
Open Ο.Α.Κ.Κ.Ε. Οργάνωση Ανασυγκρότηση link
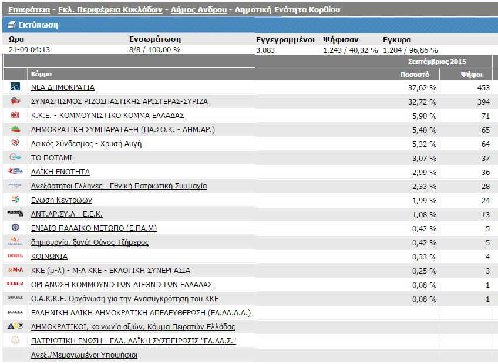125,299
